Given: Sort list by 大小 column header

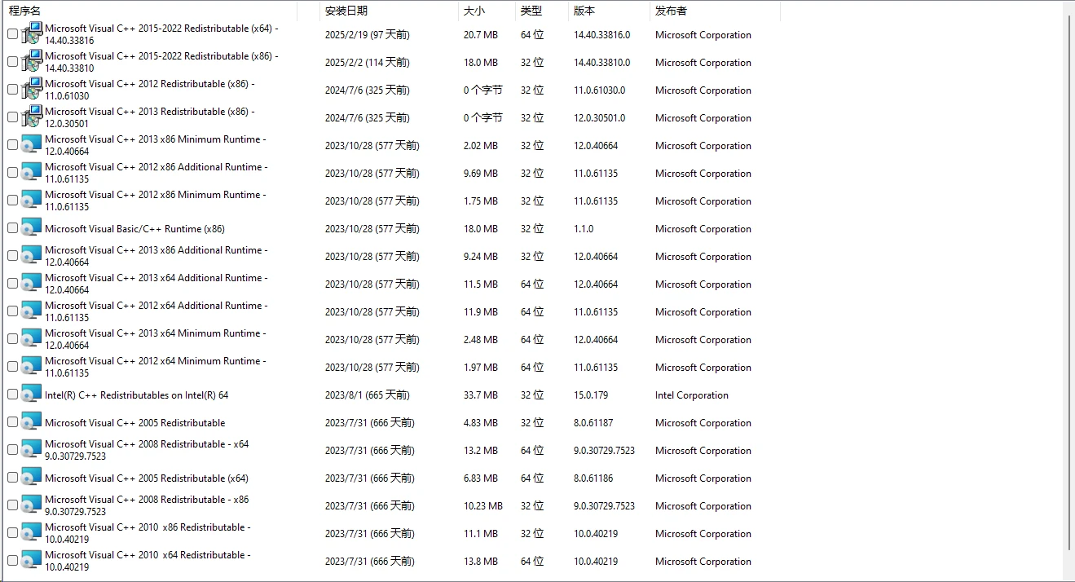Looking at the screenshot, I should click(x=487, y=11).
